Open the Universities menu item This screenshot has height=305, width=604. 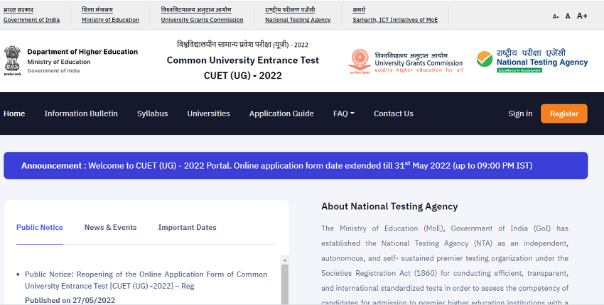208,113
